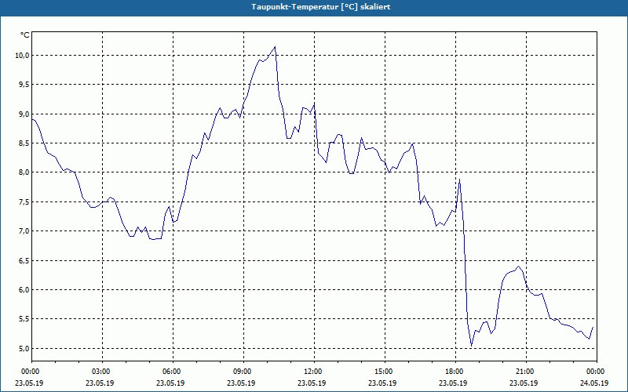
Task: Click the 9,5 y-axis value
Action: [x=24, y=85]
